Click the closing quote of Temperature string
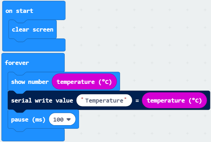 click(125, 99)
